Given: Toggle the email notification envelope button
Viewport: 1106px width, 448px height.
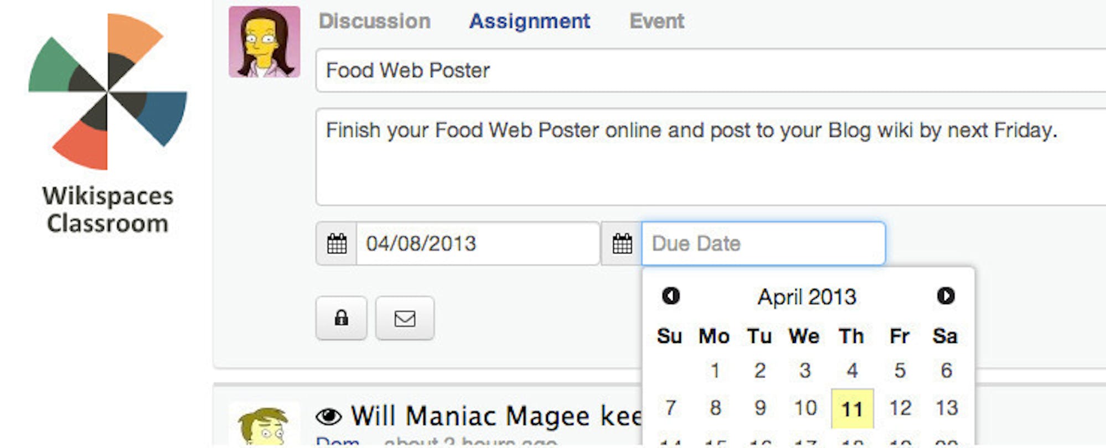Looking at the screenshot, I should click(x=405, y=318).
